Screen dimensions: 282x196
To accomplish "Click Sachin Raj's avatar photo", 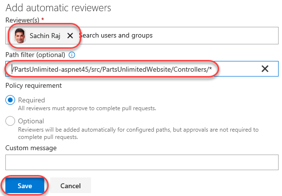I will click(20, 36).
